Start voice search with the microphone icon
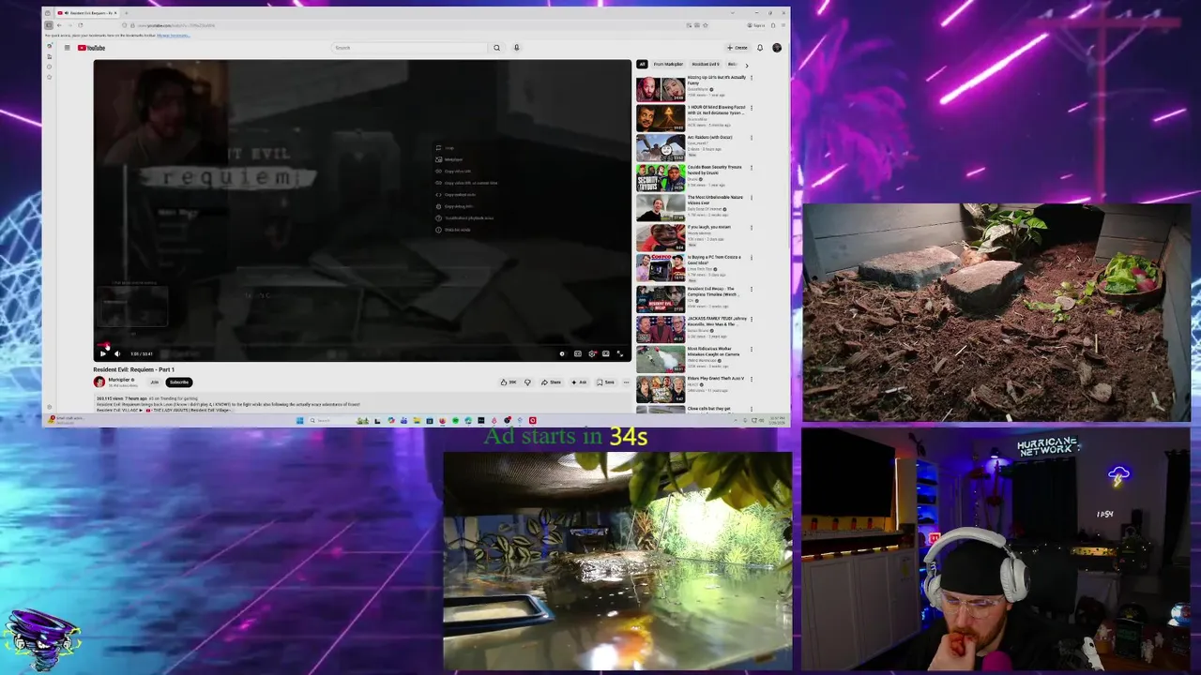 click(516, 48)
